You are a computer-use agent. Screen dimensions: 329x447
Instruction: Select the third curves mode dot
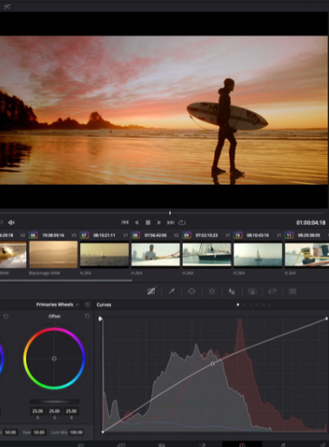251,305
